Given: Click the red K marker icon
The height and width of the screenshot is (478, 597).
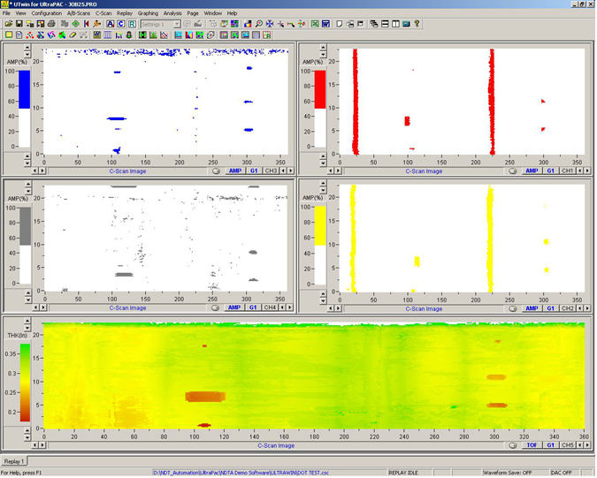Looking at the screenshot, I should coord(87,24).
